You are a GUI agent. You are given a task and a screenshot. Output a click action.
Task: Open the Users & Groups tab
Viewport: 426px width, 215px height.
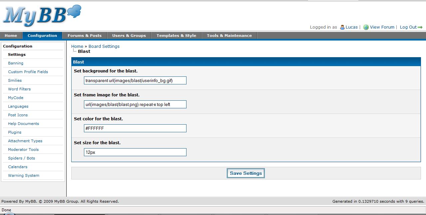[129, 36]
